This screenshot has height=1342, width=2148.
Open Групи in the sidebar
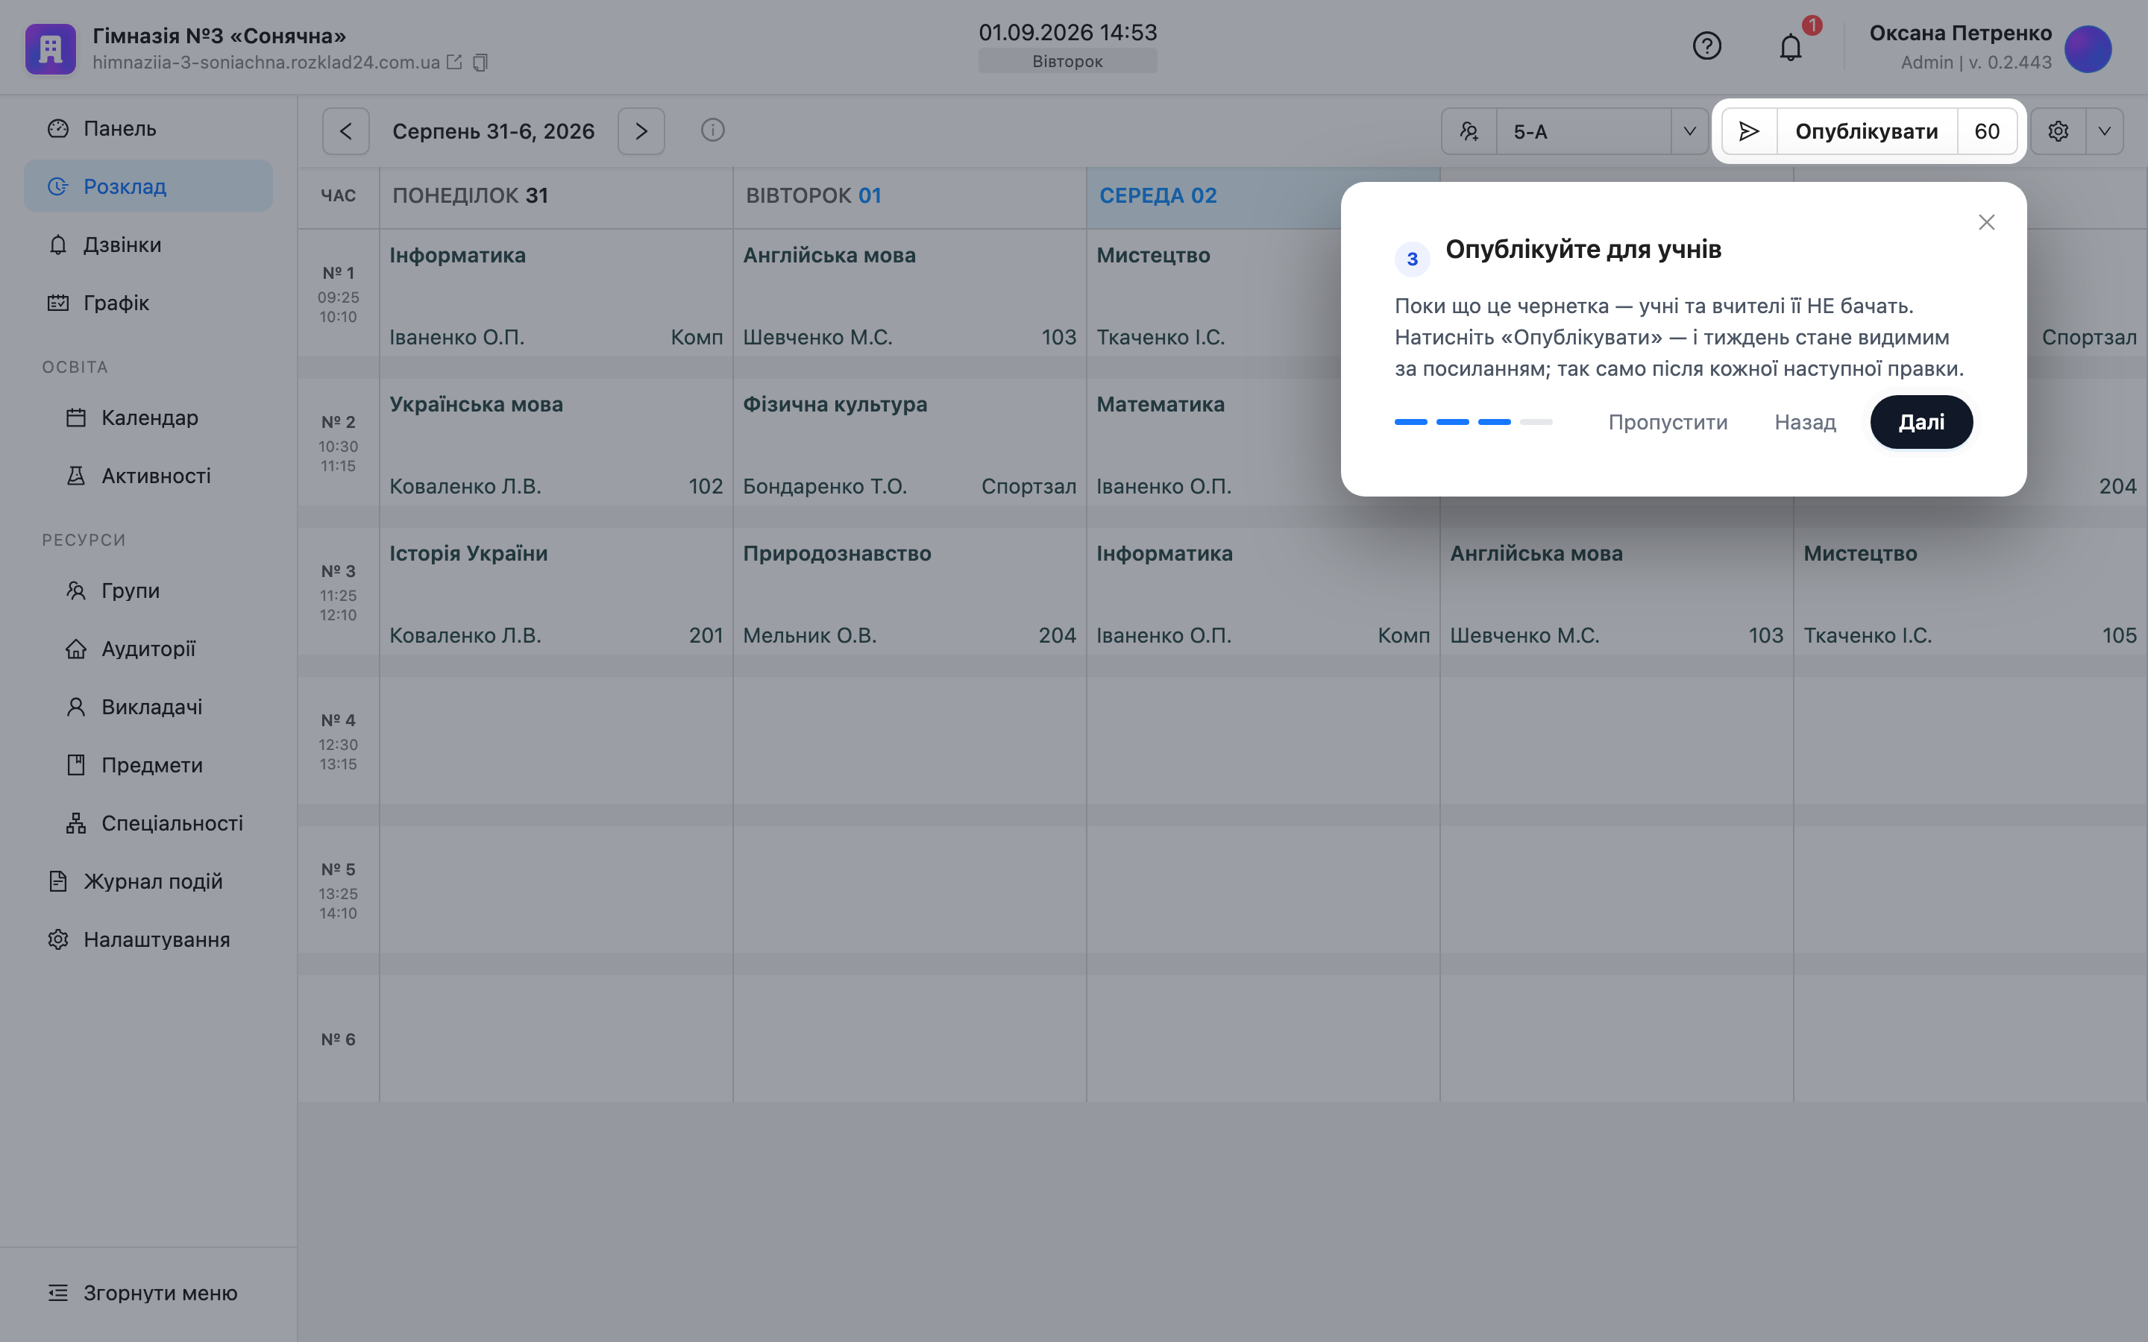point(148,590)
